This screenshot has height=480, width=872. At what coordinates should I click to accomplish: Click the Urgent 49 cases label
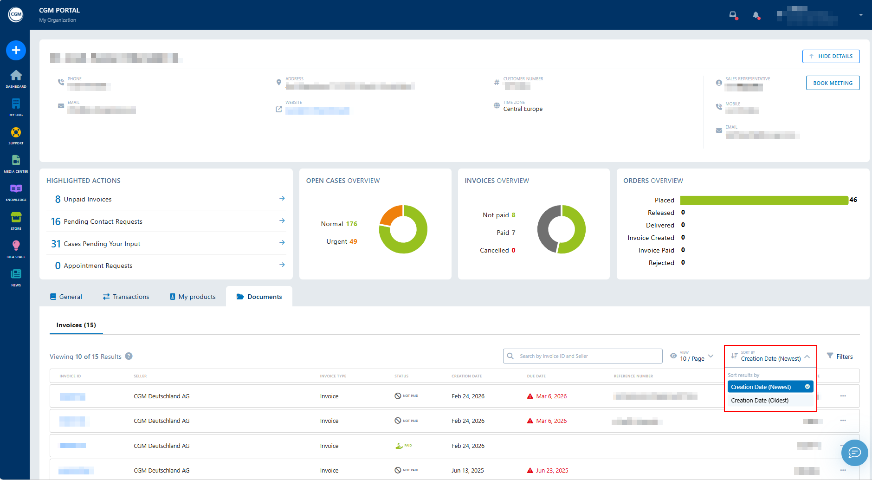click(342, 241)
